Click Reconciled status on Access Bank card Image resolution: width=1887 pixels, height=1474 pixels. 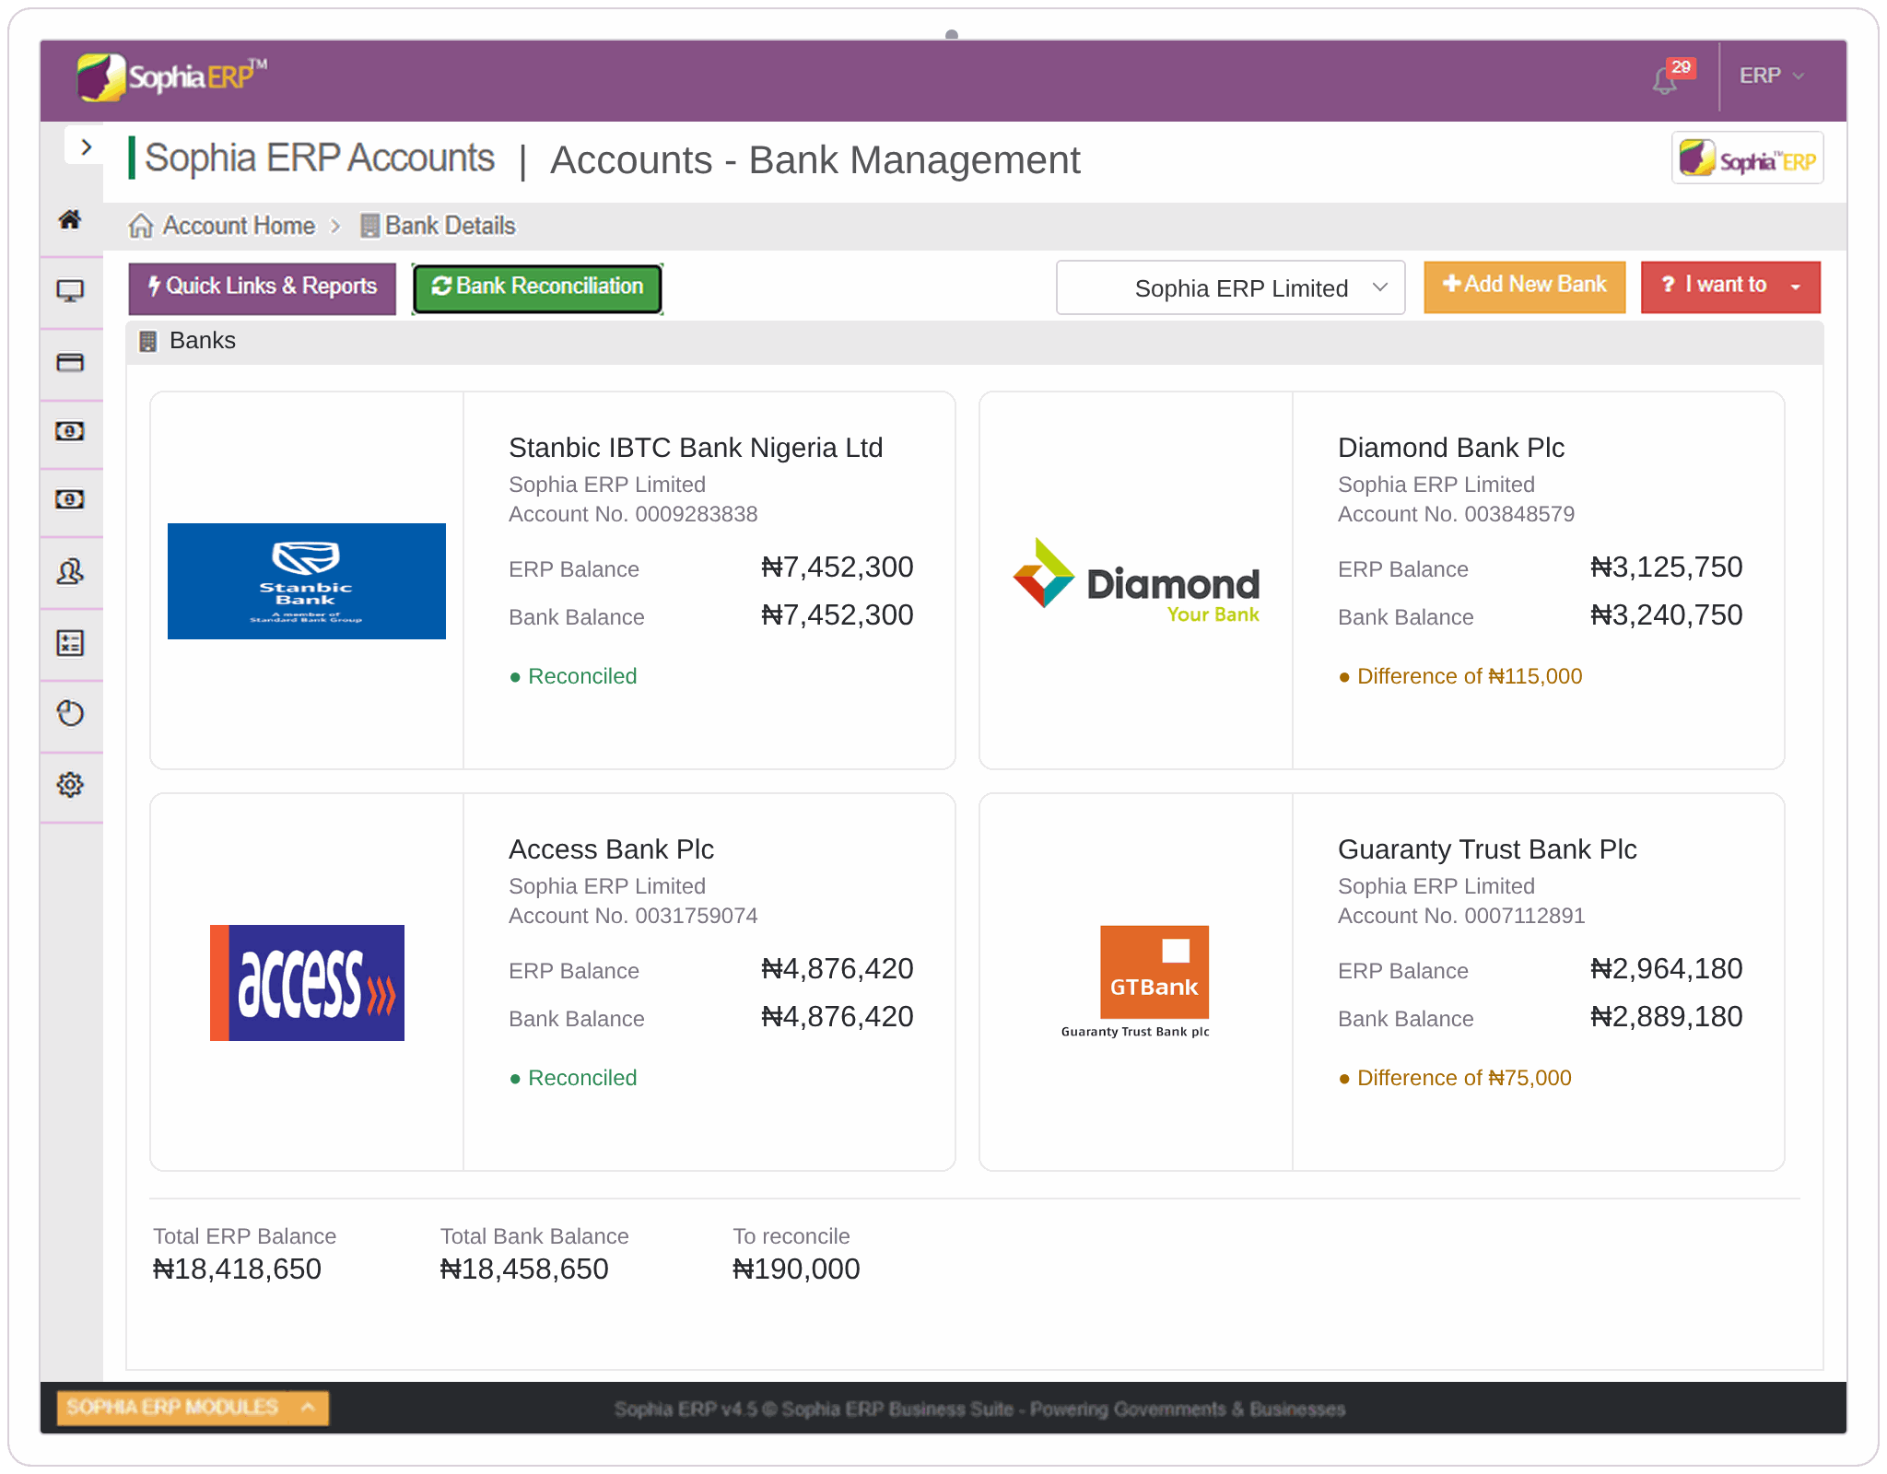point(573,1078)
